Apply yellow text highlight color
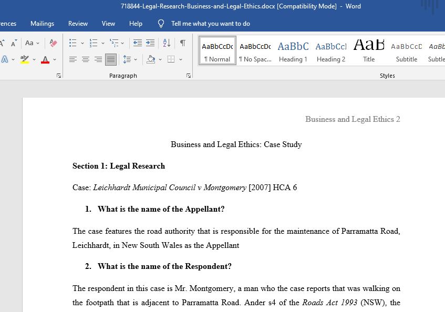445x312 pixels. (24, 59)
